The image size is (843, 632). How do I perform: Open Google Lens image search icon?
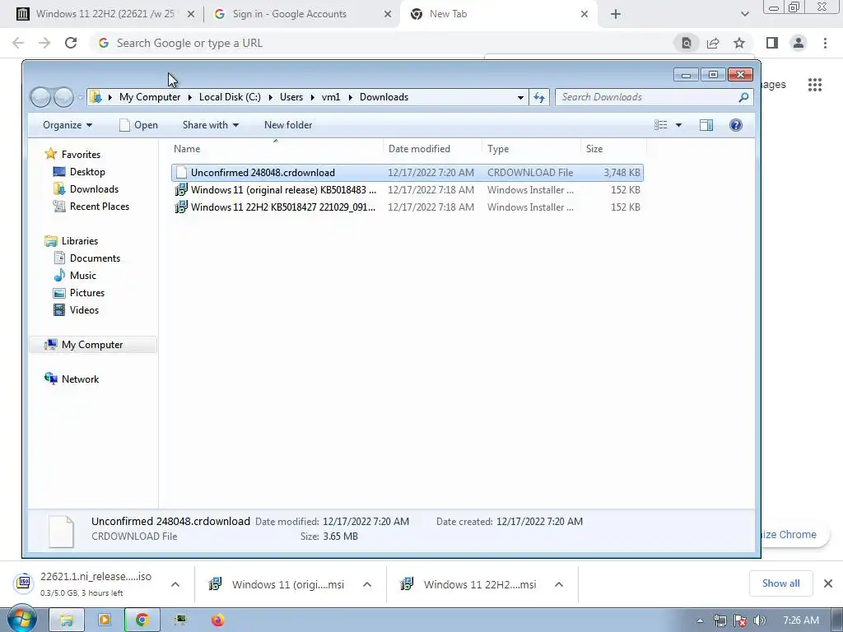pyautogui.click(x=687, y=43)
